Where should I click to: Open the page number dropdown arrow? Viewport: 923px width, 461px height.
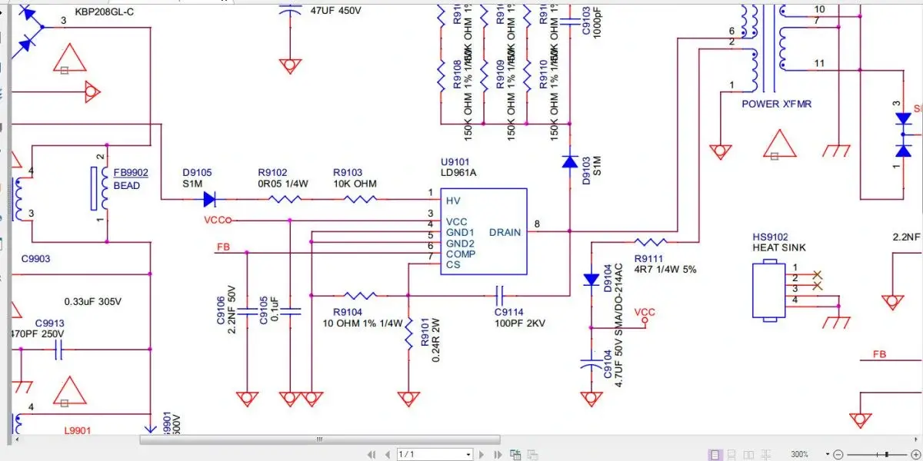pyautogui.click(x=468, y=455)
